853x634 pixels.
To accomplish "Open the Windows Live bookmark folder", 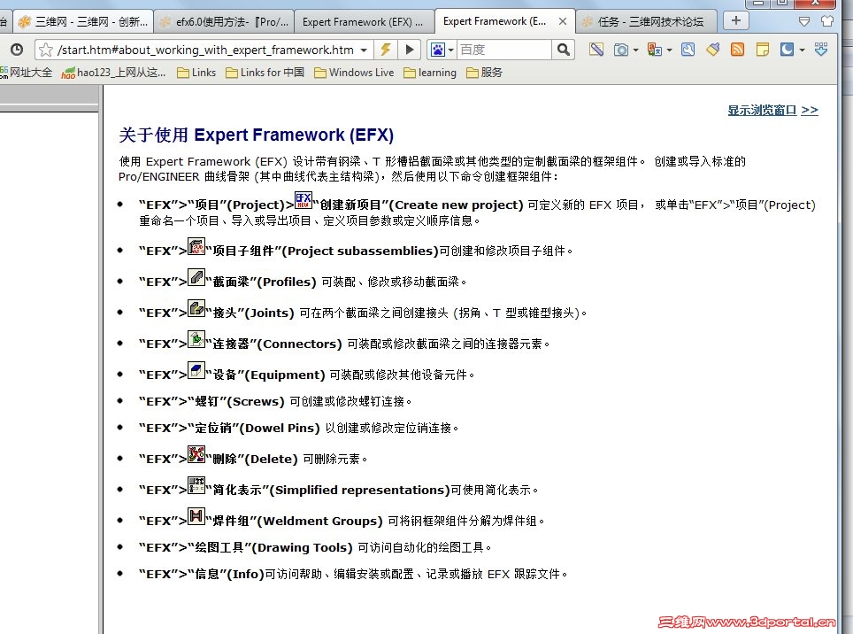I will pos(354,73).
